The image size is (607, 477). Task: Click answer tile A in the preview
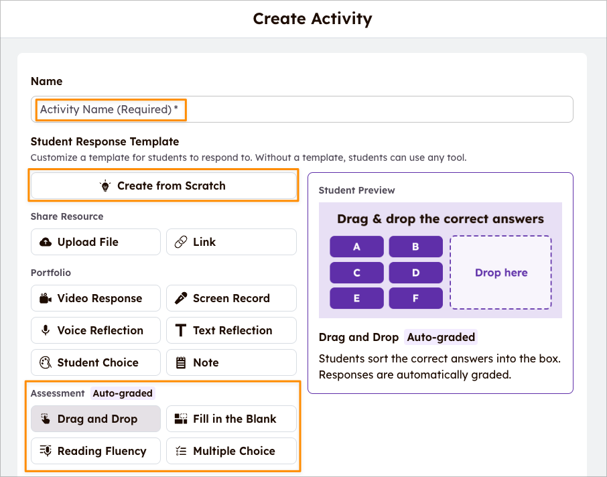coord(356,247)
